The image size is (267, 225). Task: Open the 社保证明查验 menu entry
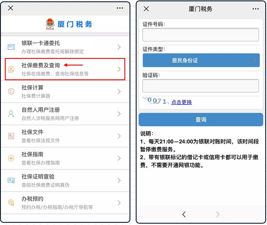click(65, 180)
